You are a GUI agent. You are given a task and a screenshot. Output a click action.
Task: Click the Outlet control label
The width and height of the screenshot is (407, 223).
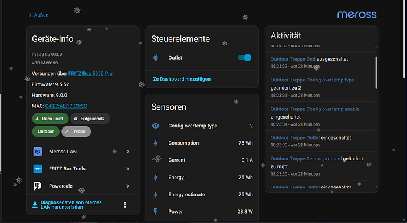[x=175, y=58]
